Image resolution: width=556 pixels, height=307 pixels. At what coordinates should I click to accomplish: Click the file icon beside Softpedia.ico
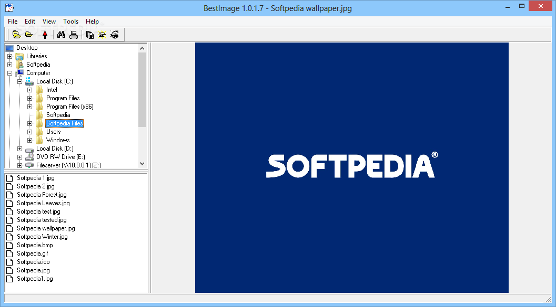pos(10,262)
